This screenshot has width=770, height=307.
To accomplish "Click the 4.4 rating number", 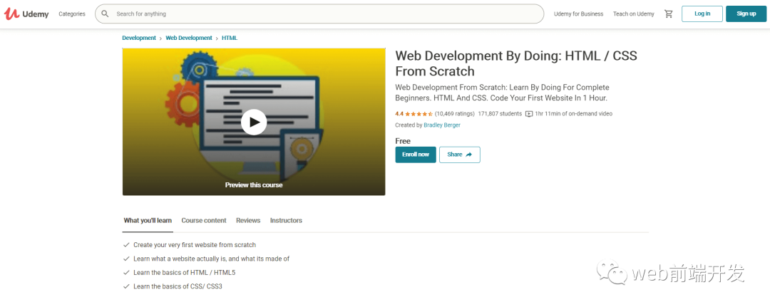I will (399, 114).
